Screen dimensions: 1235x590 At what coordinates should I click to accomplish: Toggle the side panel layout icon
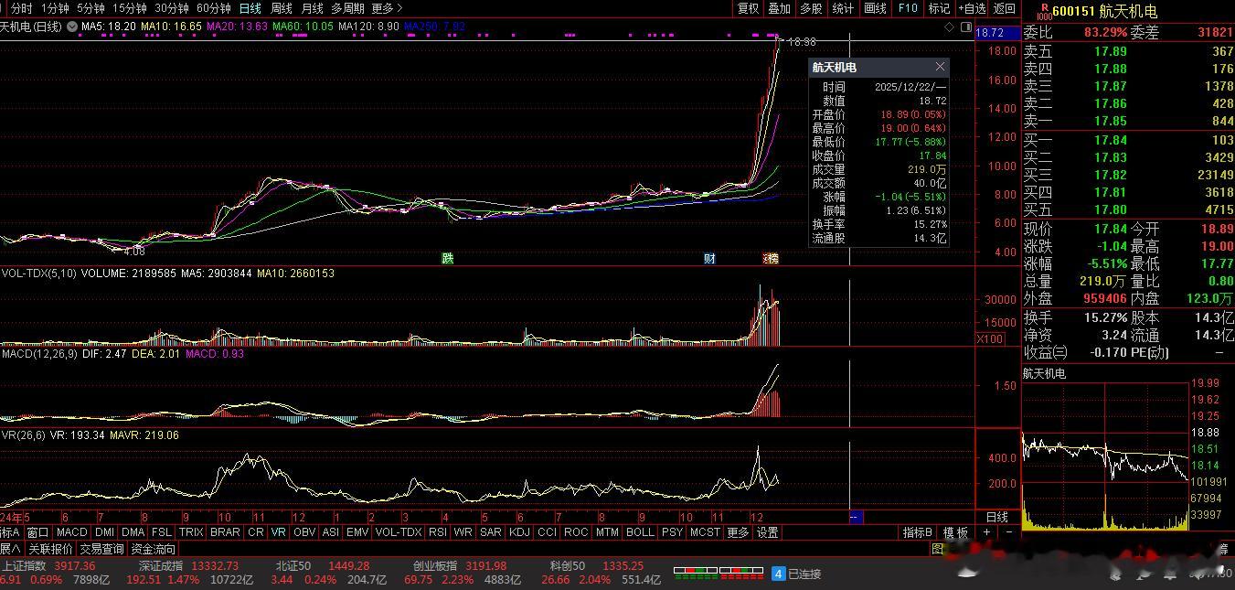tap(966, 27)
